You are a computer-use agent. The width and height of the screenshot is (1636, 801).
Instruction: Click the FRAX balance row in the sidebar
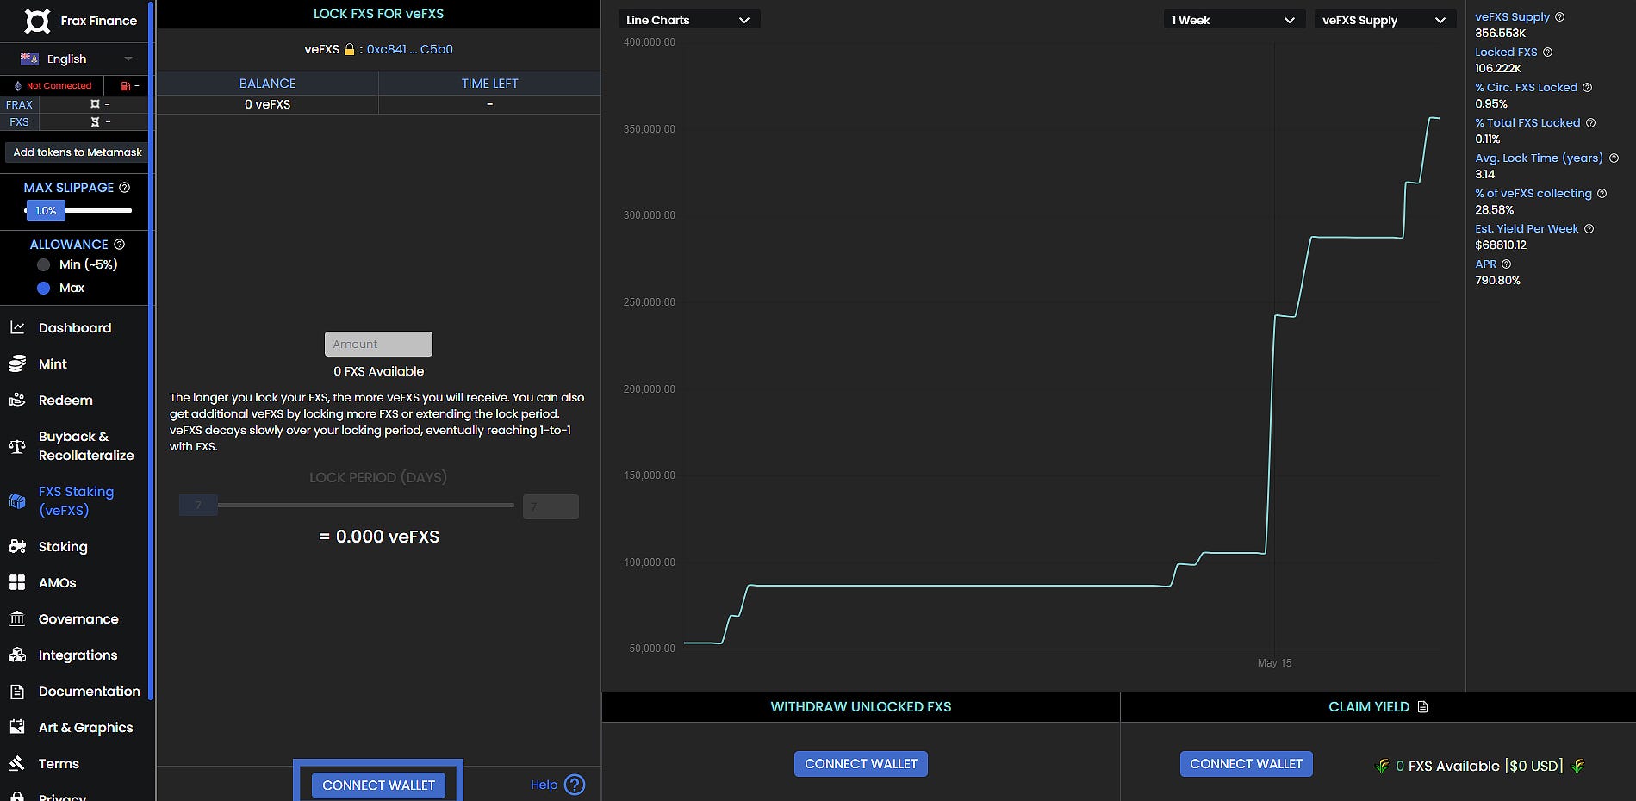74,104
